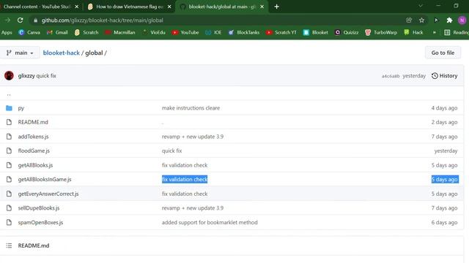Show more bookmarks via the chevron
The image size is (469, 263).
click(x=435, y=32)
